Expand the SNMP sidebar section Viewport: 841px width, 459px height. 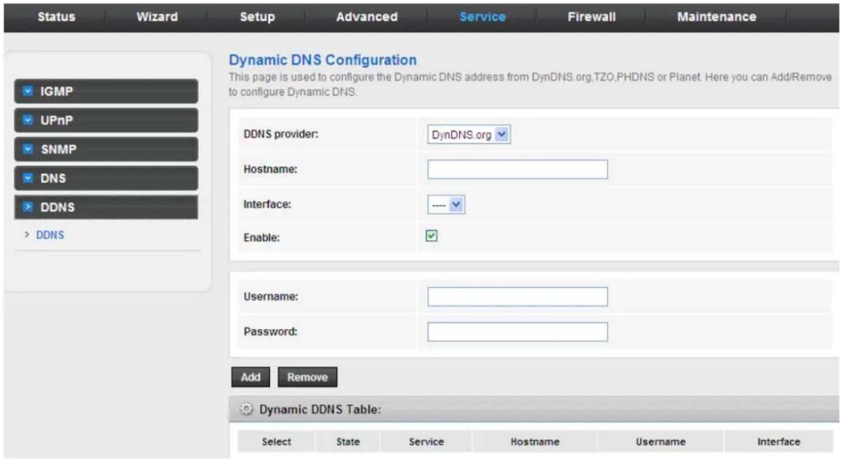(106, 149)
